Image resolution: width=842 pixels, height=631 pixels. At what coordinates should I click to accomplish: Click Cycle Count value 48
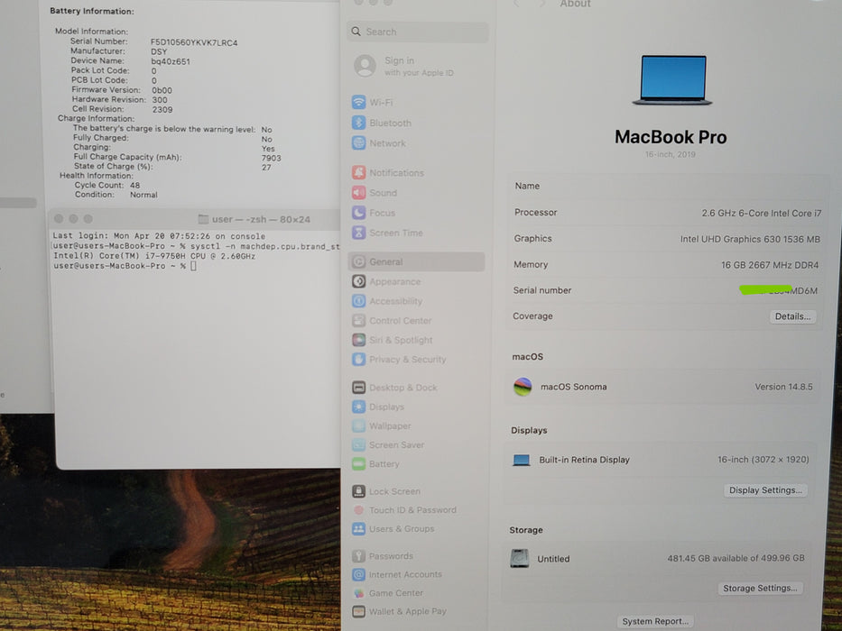click(134, 185)
